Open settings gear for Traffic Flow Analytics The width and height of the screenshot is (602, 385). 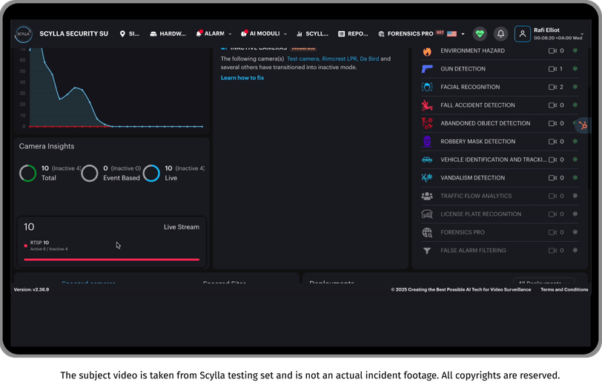[x=575, y=196]
